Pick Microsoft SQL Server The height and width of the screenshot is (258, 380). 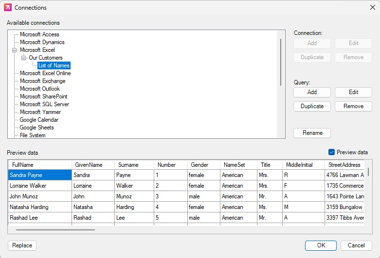coord(45,104)
